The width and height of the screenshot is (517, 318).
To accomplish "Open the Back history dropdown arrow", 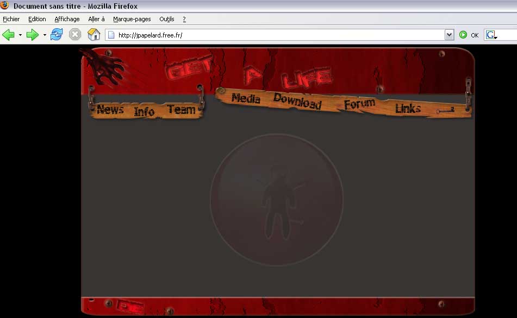I will tap(20, 35).
